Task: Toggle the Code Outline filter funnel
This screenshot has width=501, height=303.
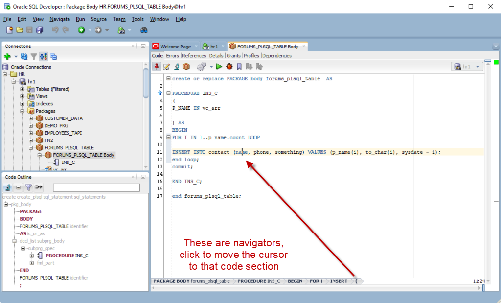Action: coord(28,187)
